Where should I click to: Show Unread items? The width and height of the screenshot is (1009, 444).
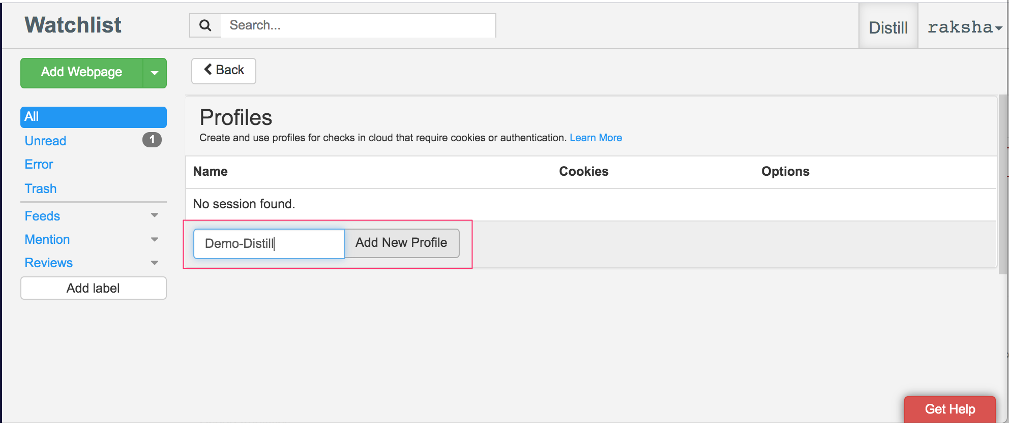click(x=46, y=141)
